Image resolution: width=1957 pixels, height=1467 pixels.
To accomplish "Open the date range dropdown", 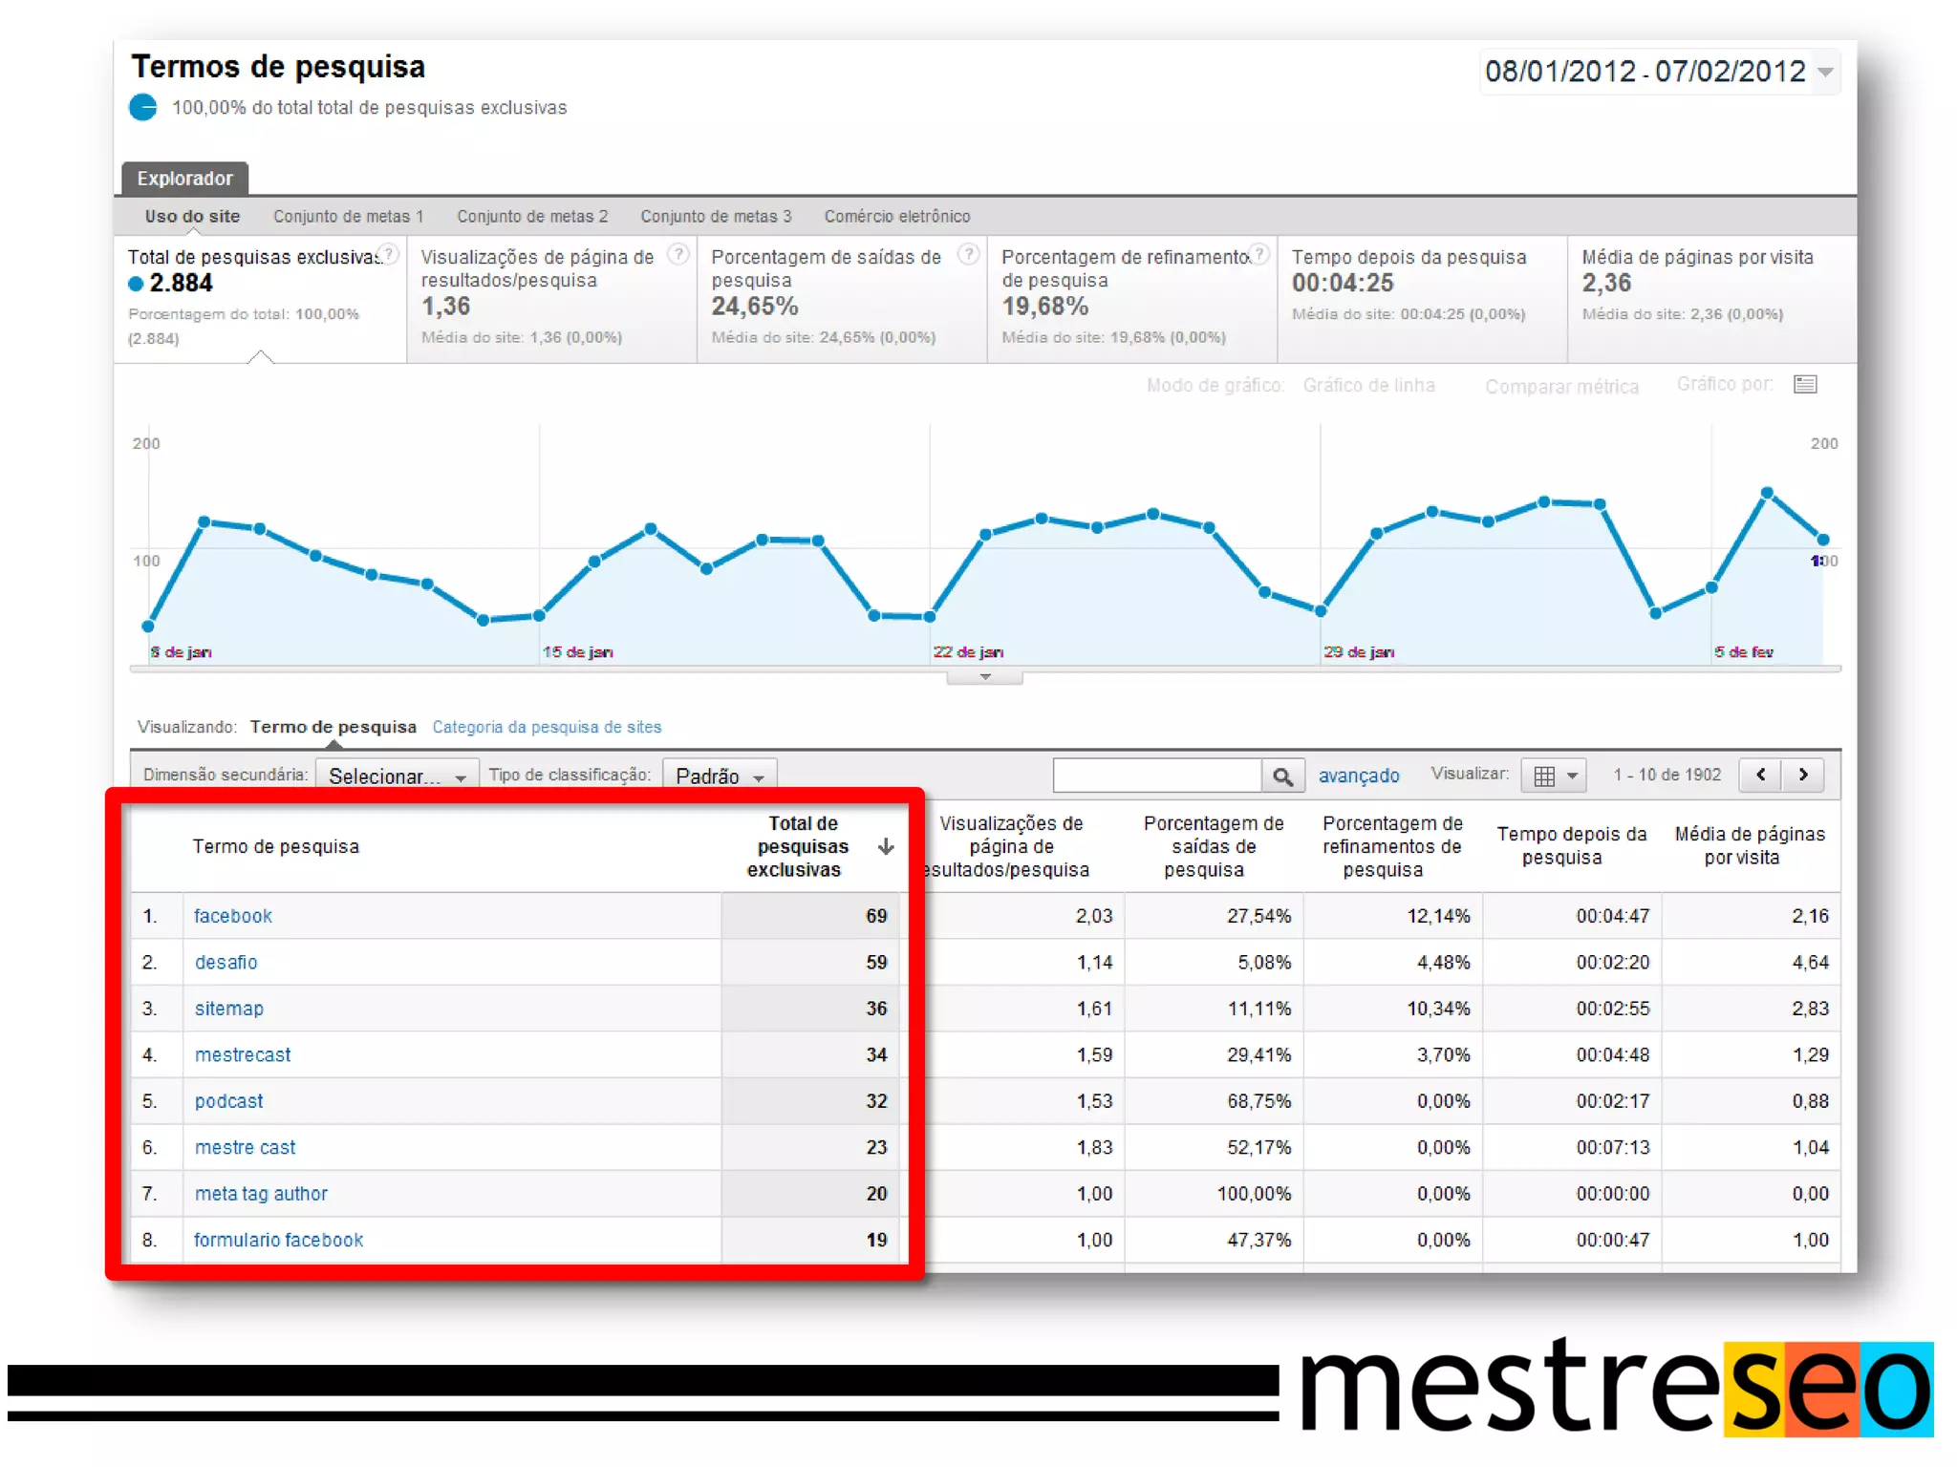I will click(x=1825, y=73).
